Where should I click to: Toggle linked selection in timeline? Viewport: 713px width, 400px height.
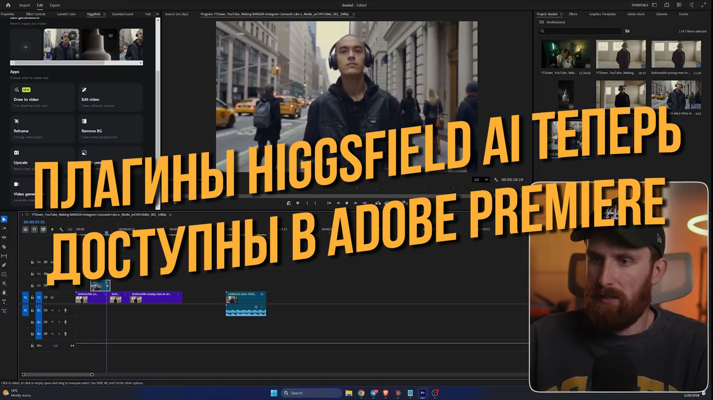pos(43,229)
